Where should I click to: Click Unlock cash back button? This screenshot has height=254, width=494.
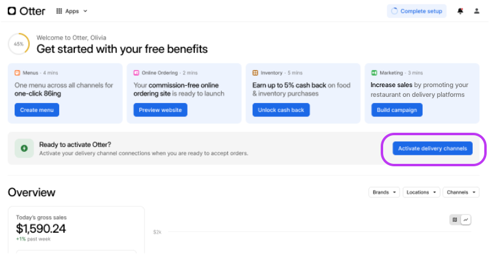tap(281, 110)
